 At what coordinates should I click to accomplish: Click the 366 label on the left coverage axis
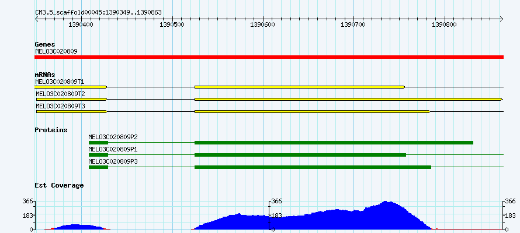27,201
